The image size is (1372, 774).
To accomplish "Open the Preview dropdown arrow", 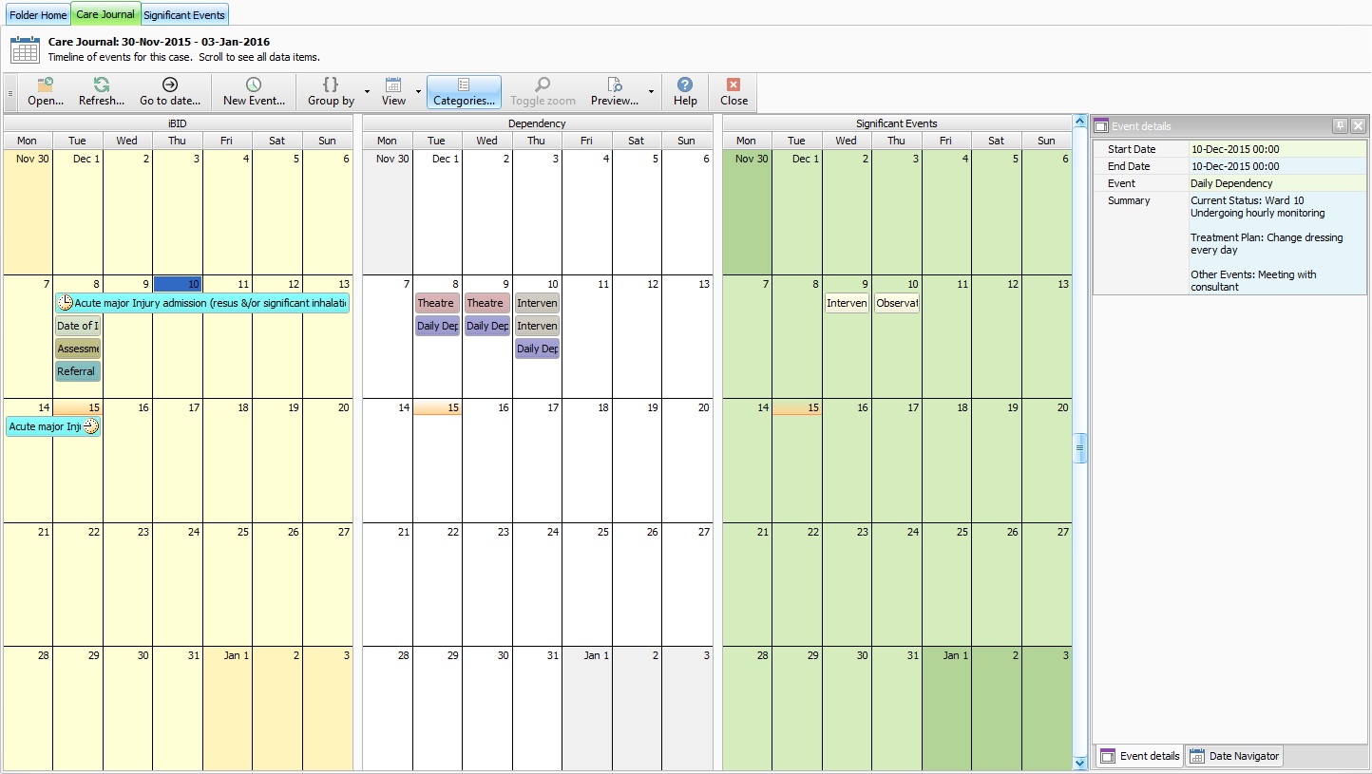I will [x=651, y=92].
